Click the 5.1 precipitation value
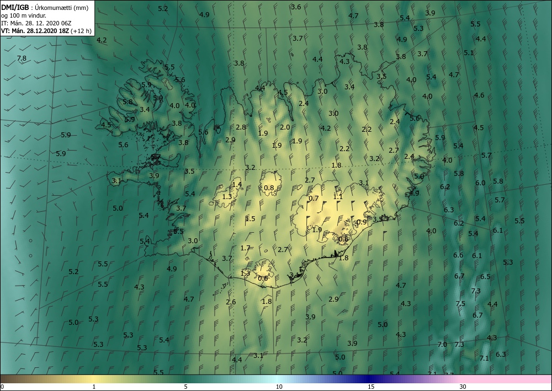The height and width of the screenshot is (391, 552). (469, 53)
